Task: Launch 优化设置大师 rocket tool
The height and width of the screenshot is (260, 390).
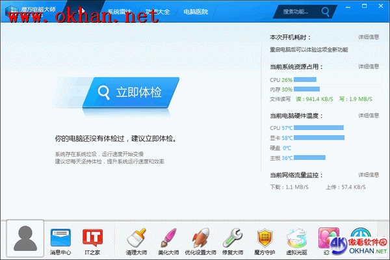Action: coord(200,242)
